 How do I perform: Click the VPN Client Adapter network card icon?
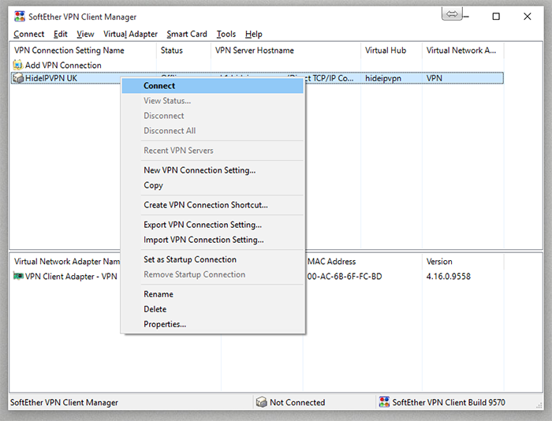coord(18,276)
